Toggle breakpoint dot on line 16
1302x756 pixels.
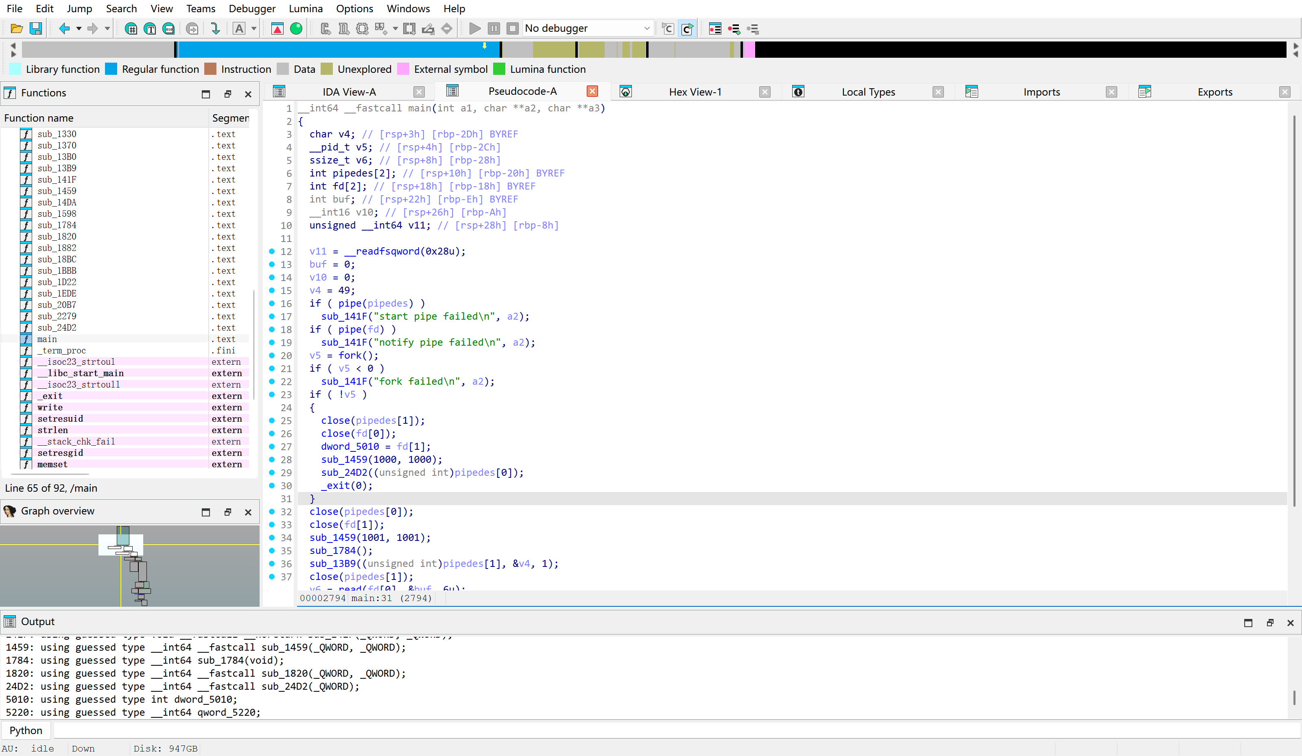272,303
